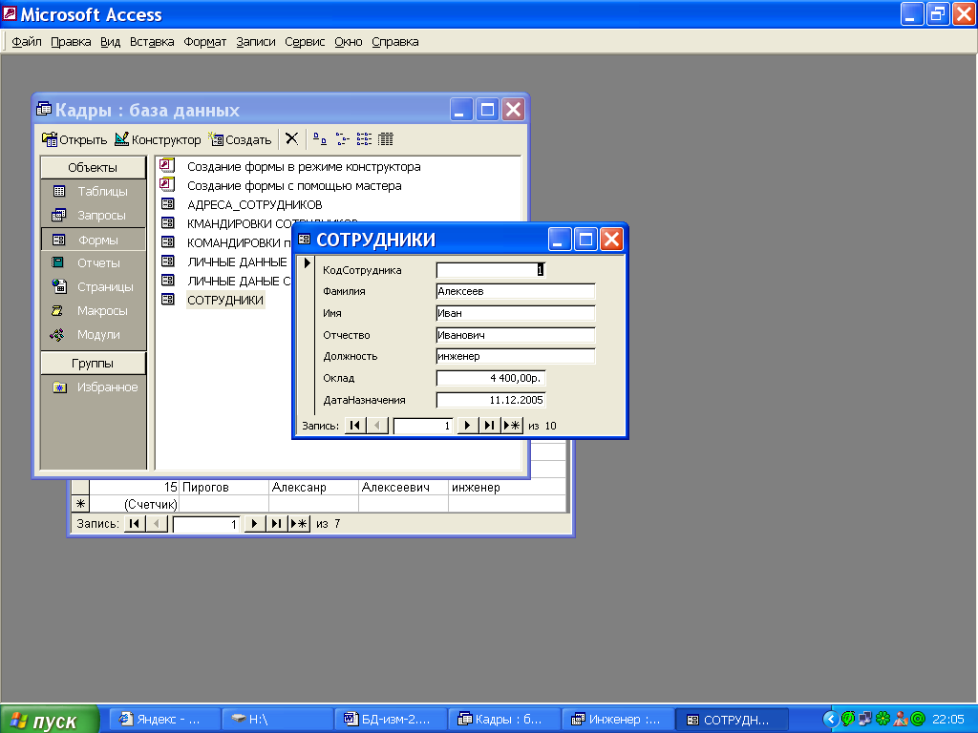Screen dimensions: 978x733
Task: Click the Пирогов cell in background table
Action: point(223,488)
